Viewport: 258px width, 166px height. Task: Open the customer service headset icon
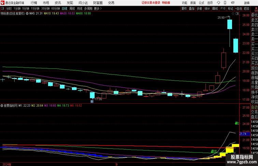tap(218, 3)
